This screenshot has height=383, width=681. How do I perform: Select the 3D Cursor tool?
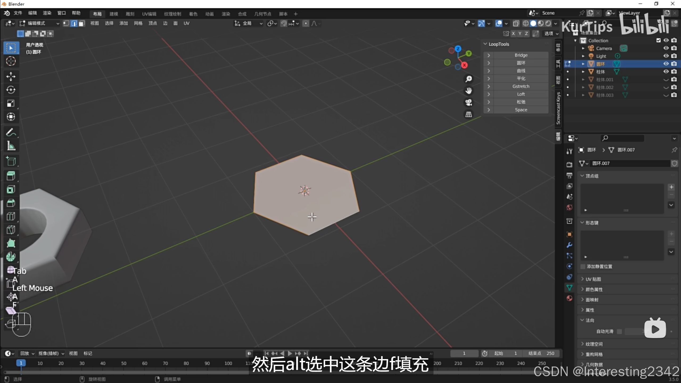click(x=11, y=61)
